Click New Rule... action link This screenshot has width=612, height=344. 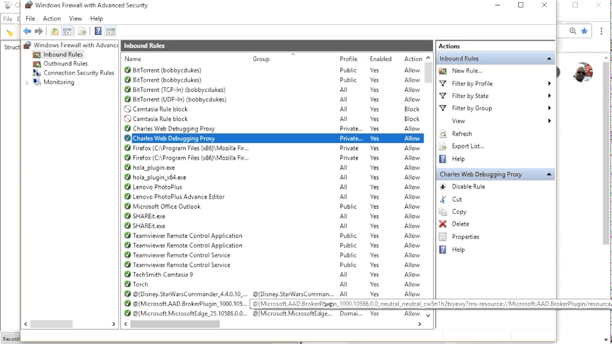point(467,71)
